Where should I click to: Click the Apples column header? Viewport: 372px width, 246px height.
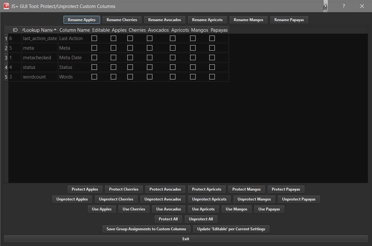[119, 30]
